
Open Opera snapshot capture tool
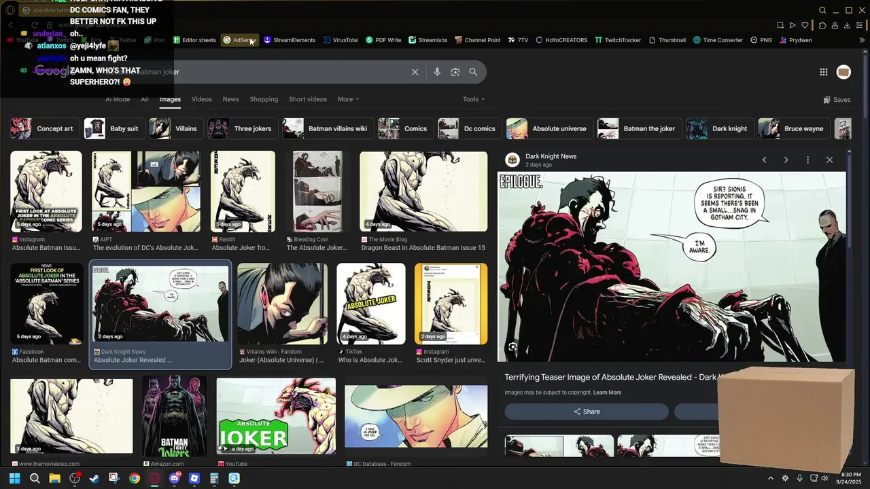780,25
